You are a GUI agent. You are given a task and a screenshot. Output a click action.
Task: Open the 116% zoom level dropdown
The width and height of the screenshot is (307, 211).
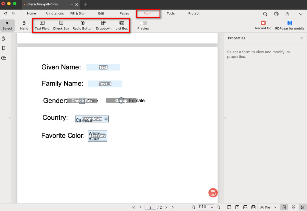[x=206, y=207]
